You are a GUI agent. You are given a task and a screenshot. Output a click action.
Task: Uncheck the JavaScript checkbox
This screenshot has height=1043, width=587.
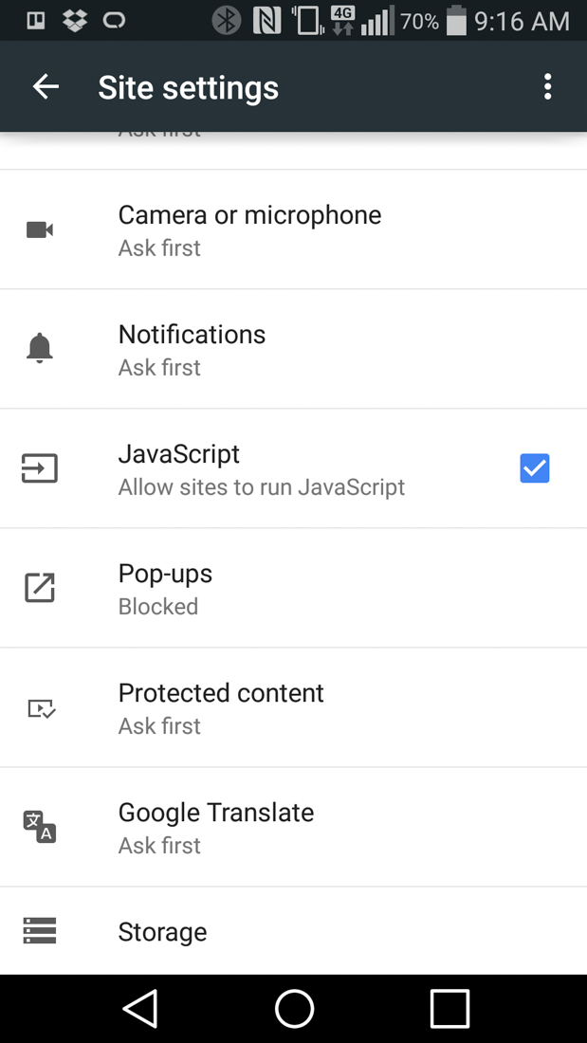click(x=534, y=468)
